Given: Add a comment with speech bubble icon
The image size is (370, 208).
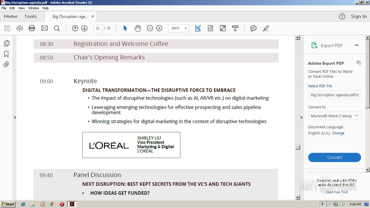Looking at the screenshot, I should coord(254,28).
